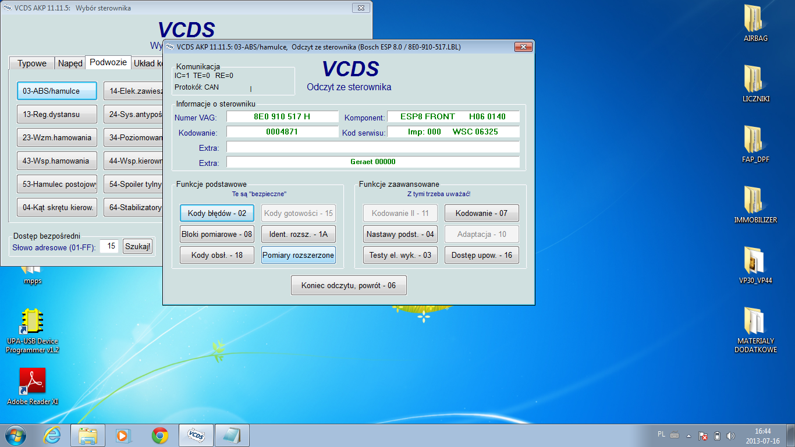Open Ident. rozsz. - 1A

[x=299, y=235]
